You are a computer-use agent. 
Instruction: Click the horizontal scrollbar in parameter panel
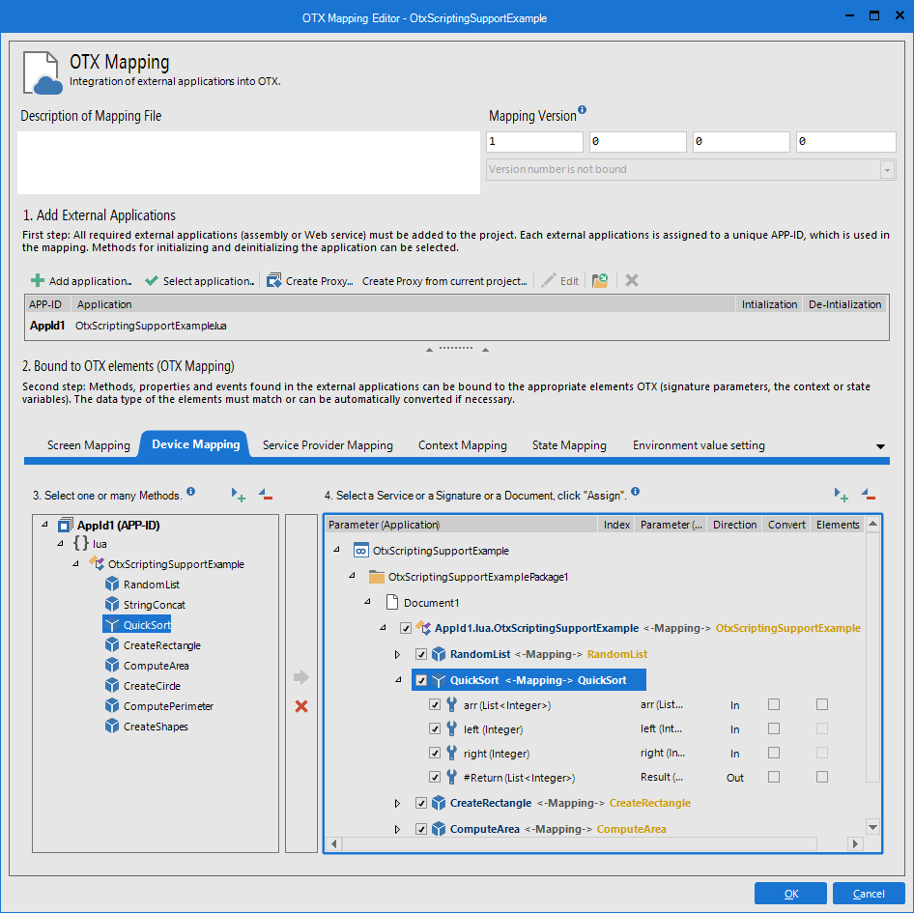(x=580, y=843)
